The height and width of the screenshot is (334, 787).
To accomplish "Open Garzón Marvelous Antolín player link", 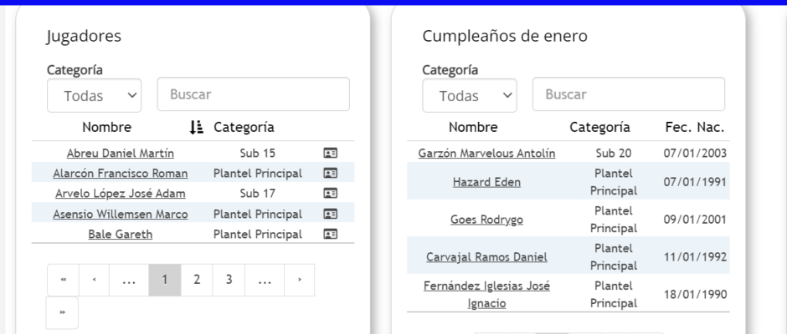I will [486, 154].
